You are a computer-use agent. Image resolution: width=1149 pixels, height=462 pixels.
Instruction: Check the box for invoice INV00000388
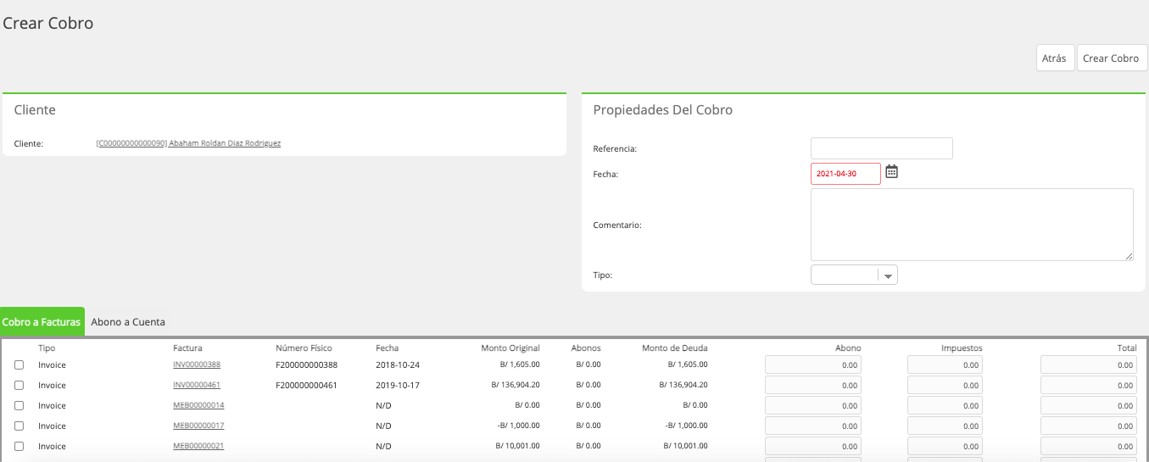coord(20,365)
